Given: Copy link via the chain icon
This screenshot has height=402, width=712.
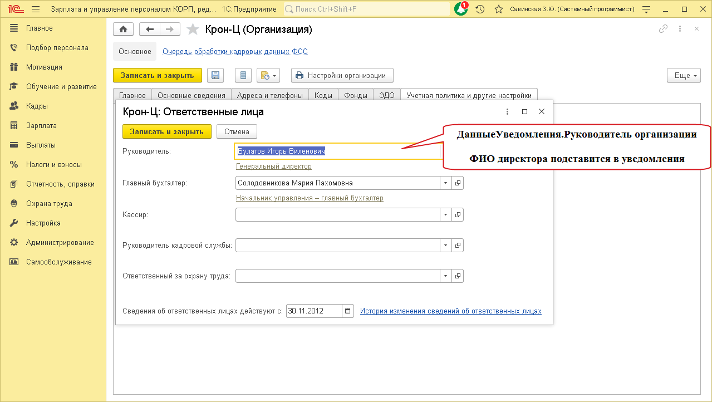Looking at the screenshot, I should coord(663,30).
